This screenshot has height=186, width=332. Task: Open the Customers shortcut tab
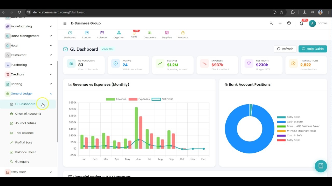(x=150, y=35)
